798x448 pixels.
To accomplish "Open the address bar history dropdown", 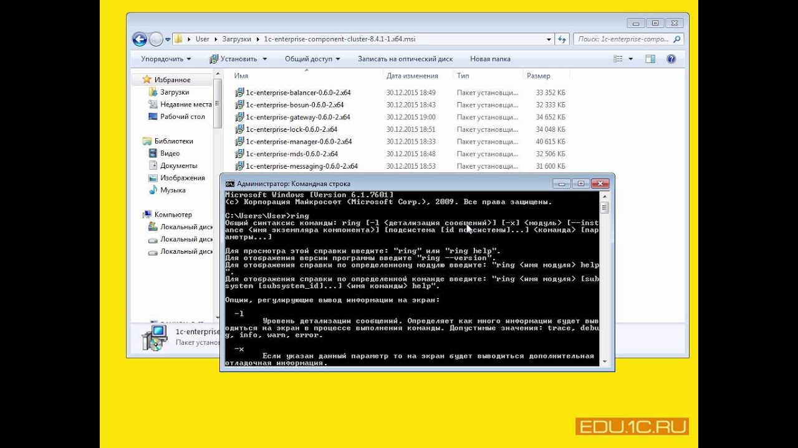I will pyautogui.click(x=549, y=39).
